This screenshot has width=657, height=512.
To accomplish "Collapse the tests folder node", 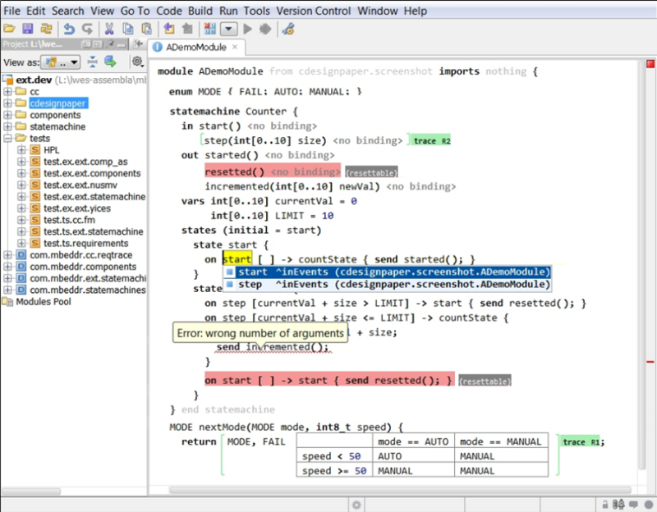I will click(8, 139).
